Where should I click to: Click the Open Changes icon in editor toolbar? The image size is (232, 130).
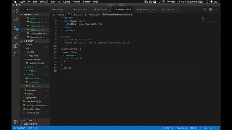coord(204,10)
